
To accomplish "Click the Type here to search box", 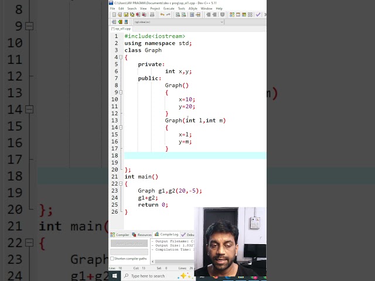I will pos(158,276).
